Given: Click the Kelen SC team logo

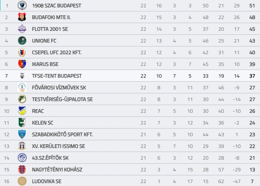Looking at the screenshot, I should (22, 123).
